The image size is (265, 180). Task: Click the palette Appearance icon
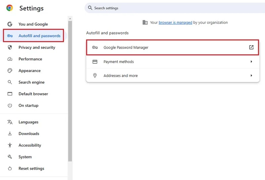(10, 71)
